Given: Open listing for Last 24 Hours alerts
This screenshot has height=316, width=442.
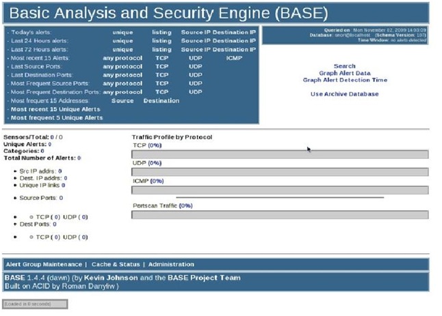Looking at the screenshot, I should tap(161, 41).
